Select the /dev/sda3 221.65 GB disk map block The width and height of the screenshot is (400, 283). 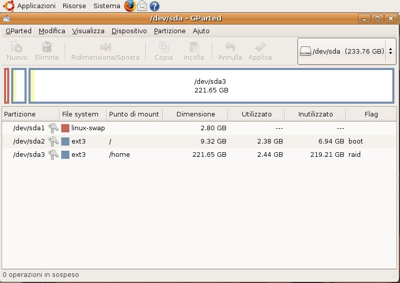click(x=211, y=86)
